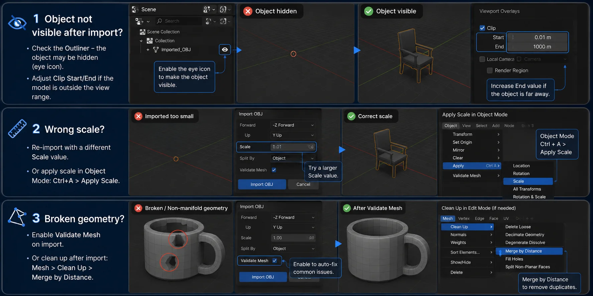Open Set Origin submenu
This screenshot has width=593, height=296.
[475, 142]
